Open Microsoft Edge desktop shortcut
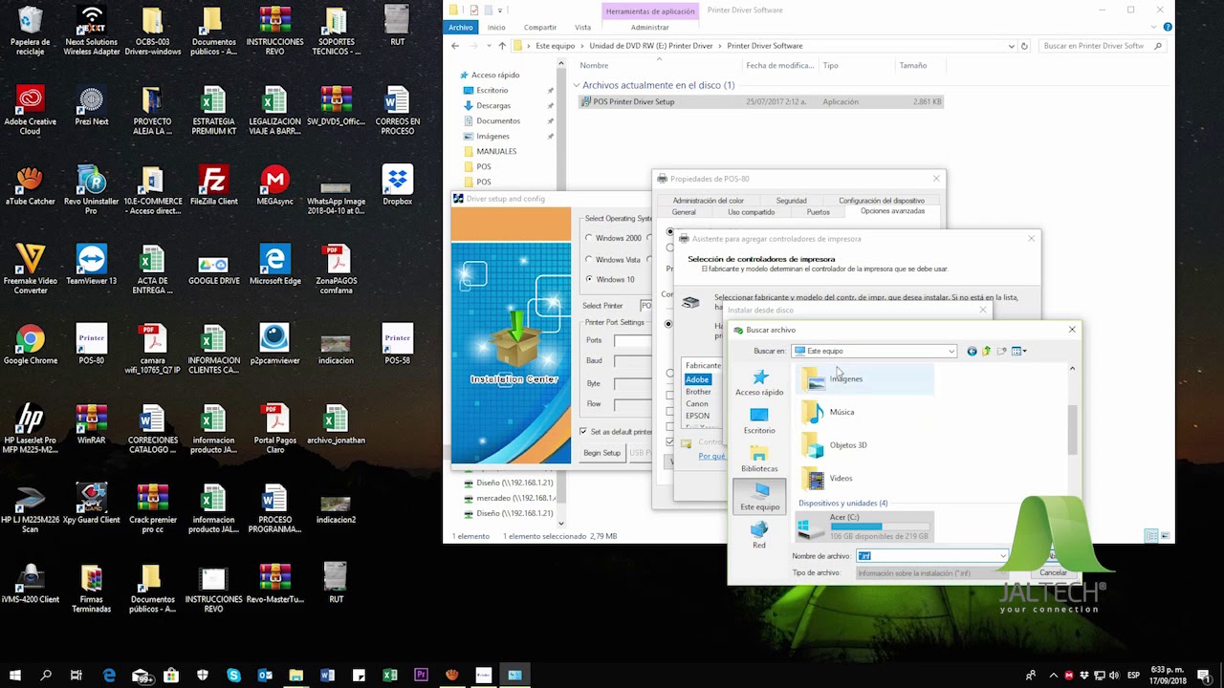 click(x=274, y=267)
